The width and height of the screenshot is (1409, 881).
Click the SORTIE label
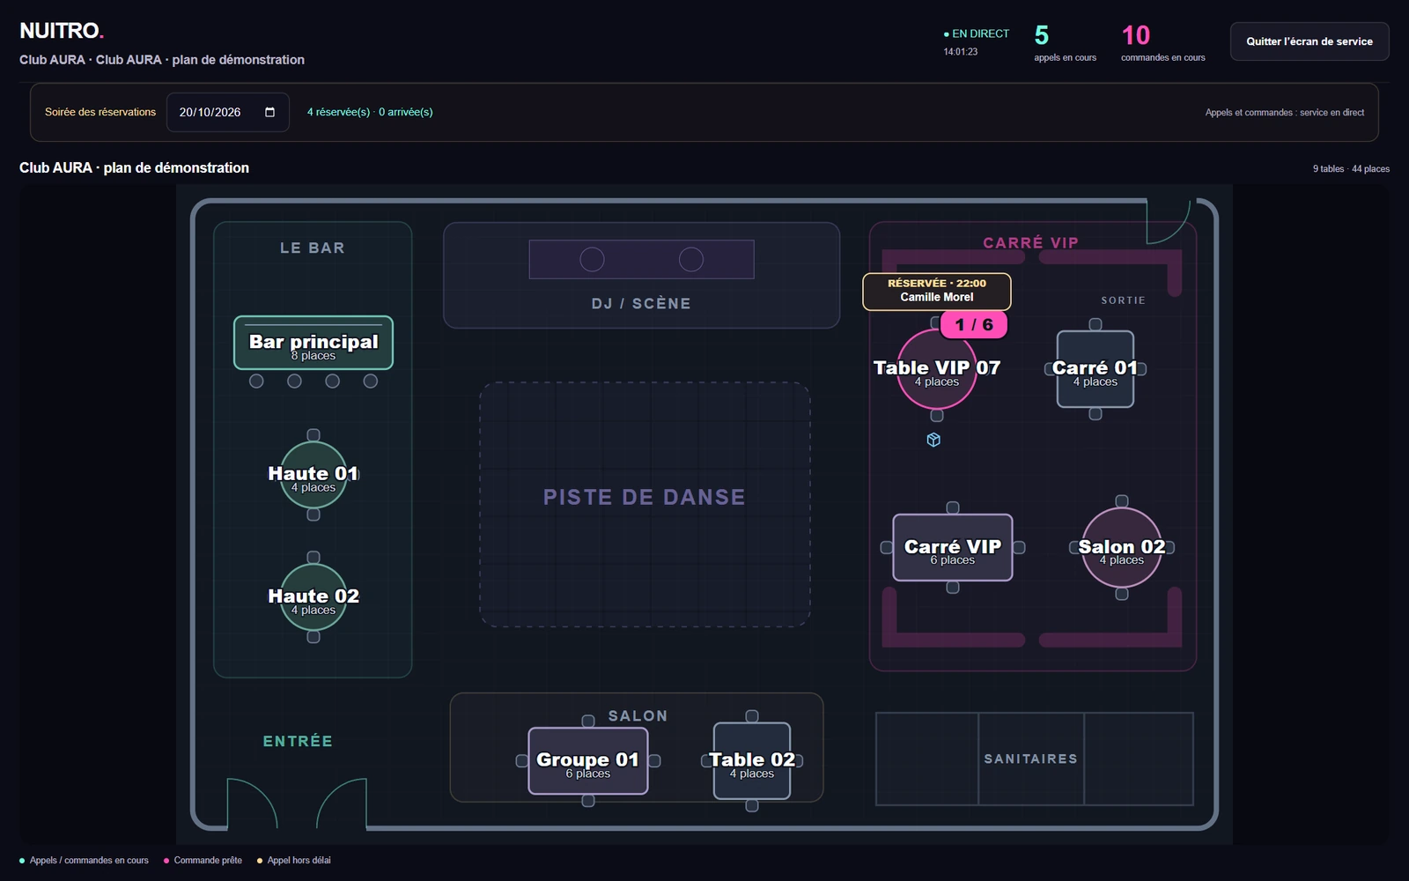[1124, 300]
